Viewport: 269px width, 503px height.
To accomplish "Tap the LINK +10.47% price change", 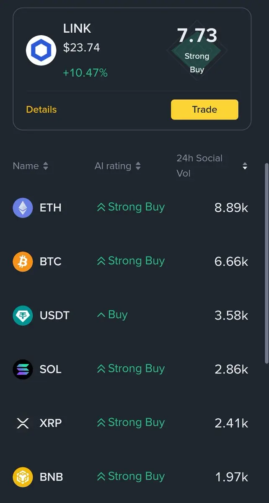I will click(85, 73).
